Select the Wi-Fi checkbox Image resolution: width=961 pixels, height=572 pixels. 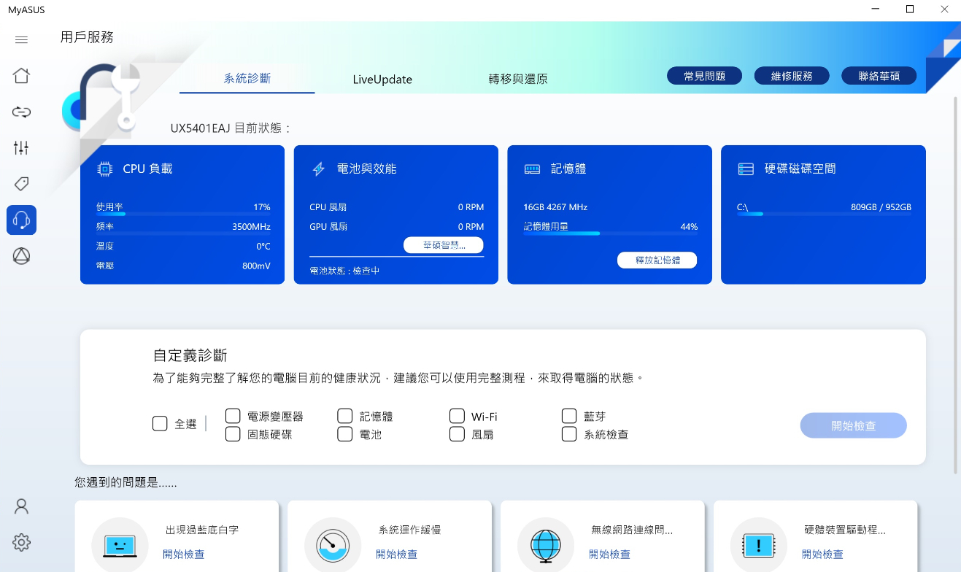(457, 416)
